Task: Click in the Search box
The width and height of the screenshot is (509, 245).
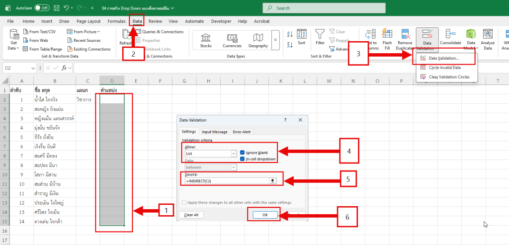Action: point(324,8)
